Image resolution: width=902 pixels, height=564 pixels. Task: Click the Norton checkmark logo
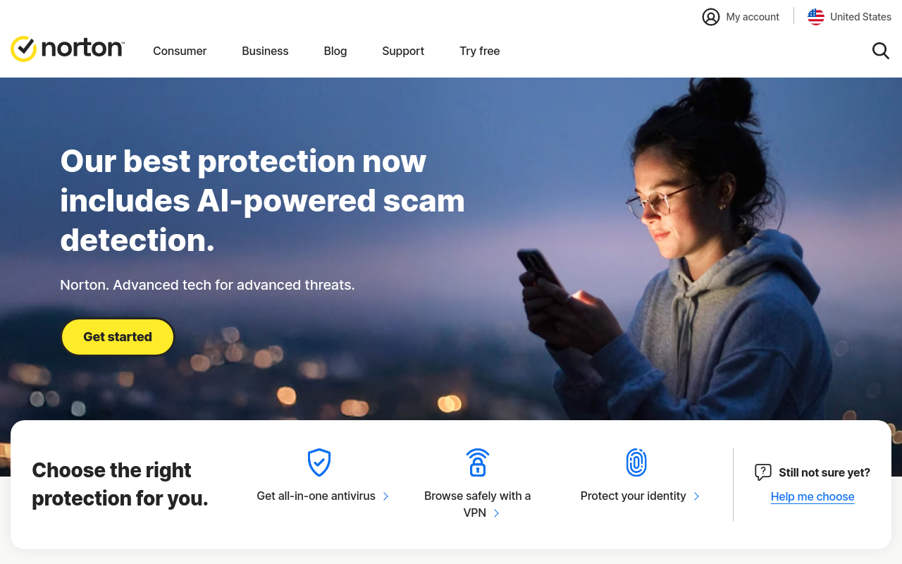click(x=24, y=49)
